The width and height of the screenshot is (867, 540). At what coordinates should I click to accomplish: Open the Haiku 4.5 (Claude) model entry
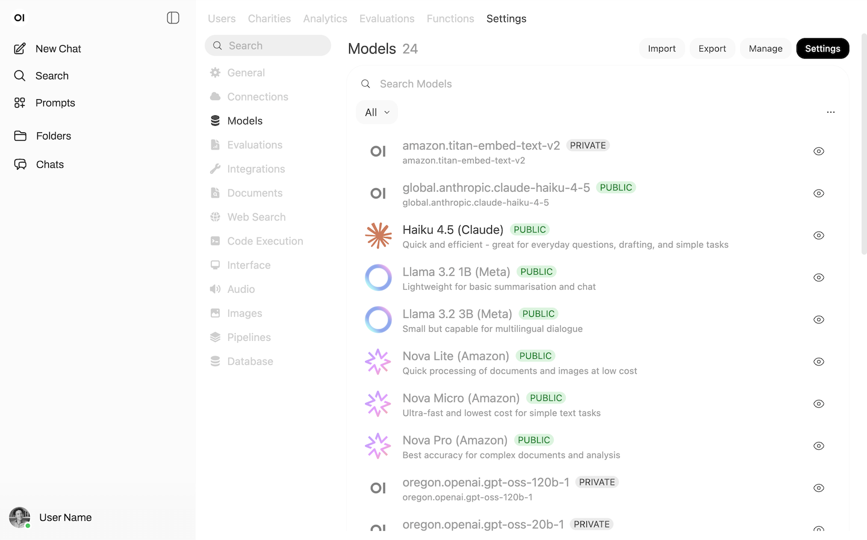596,236
